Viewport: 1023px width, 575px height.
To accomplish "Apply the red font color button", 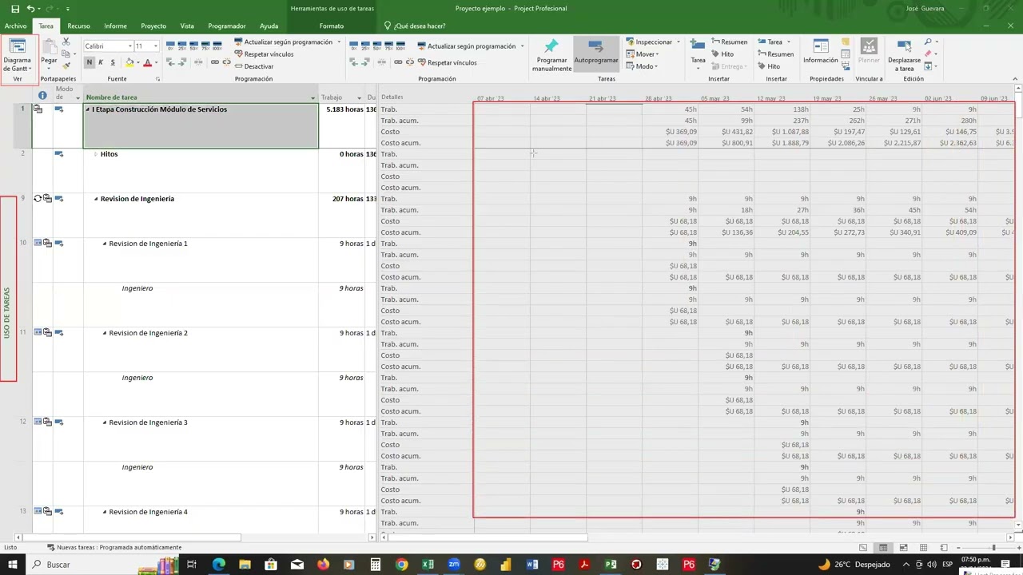I will pos(147,62).
